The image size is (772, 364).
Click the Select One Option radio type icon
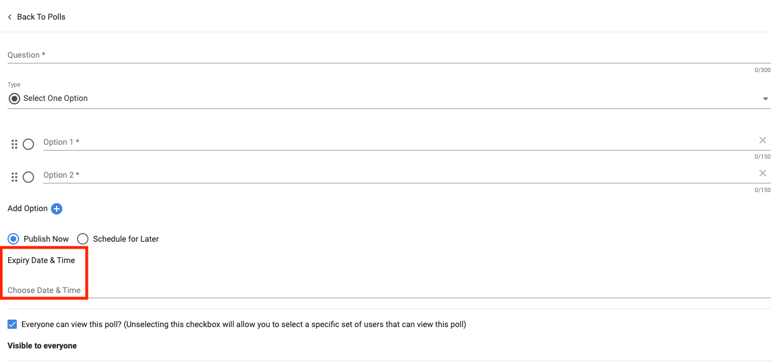tap(14, 99)
